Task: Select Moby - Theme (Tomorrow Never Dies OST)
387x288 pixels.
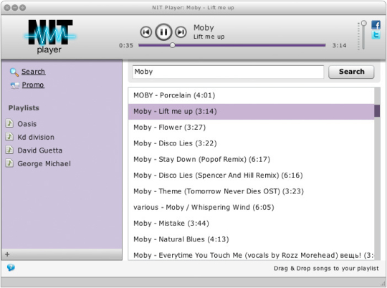Action: coord(252,191)
